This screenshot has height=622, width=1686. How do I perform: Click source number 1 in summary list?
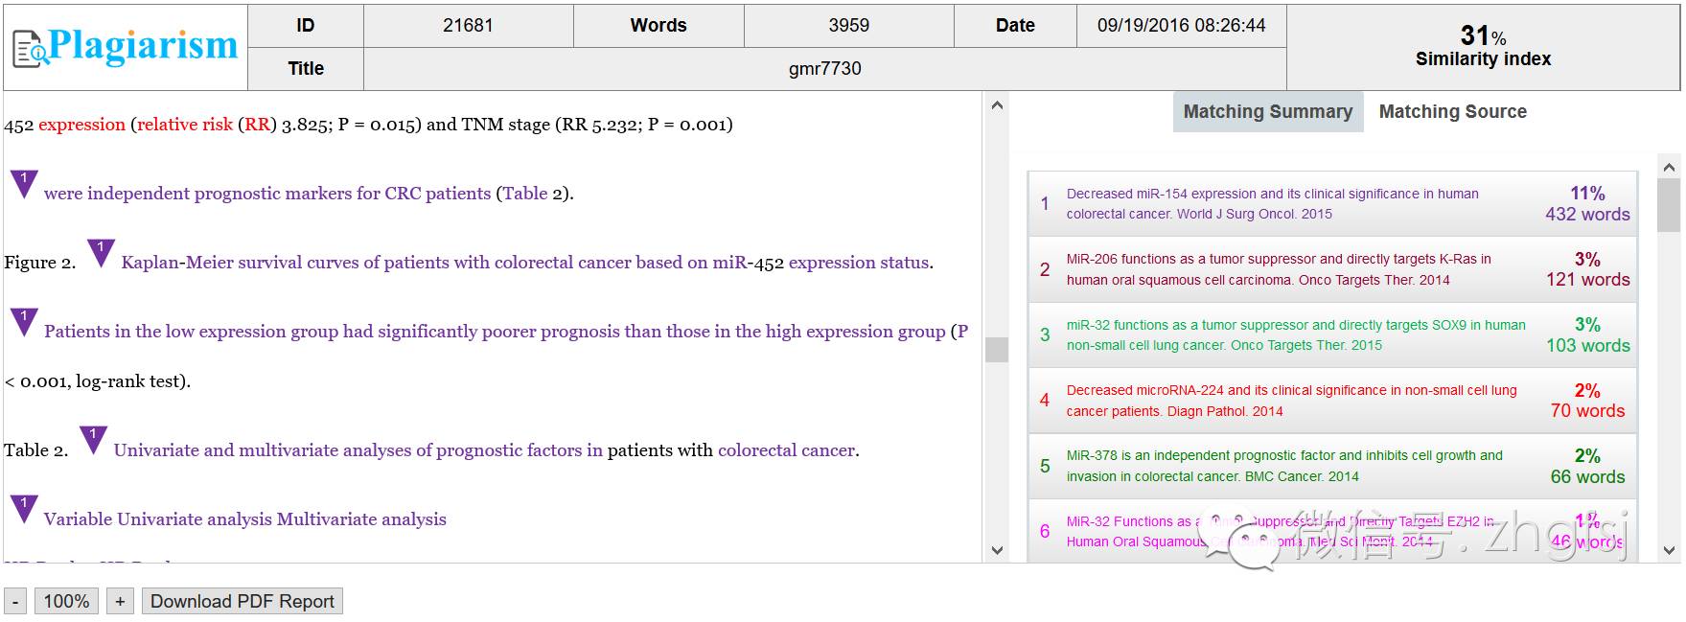[1045, 204]
